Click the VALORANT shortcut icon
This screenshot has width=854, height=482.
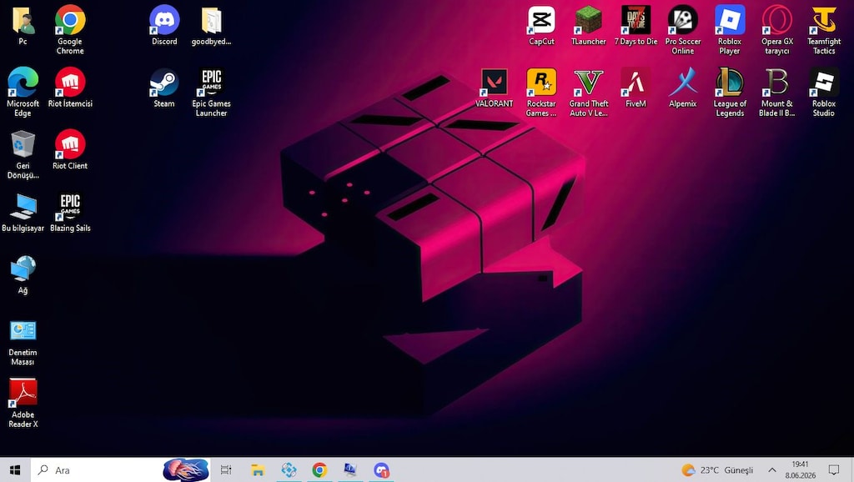pos(494,88)
